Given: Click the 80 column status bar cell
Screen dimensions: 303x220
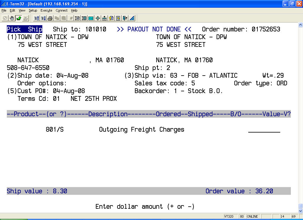Looking at the screenshot, I should (x=242, y=216).
